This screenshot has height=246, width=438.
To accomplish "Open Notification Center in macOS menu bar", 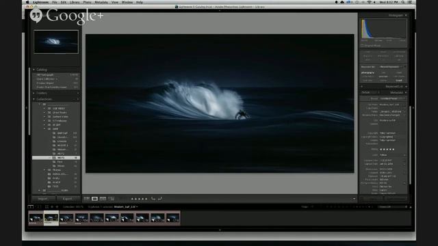I will tap(410, 2).
